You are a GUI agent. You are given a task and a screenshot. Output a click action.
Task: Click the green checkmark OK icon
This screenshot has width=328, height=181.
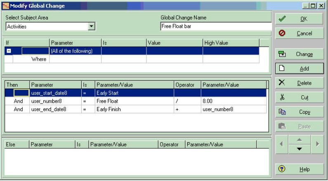pyautogui.click(x=282, y=19)
